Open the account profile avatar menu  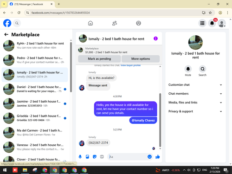point(222,23)
